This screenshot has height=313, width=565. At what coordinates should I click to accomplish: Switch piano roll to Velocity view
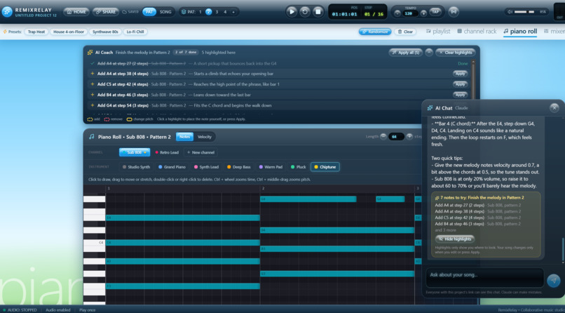click(x=204, y=137)
